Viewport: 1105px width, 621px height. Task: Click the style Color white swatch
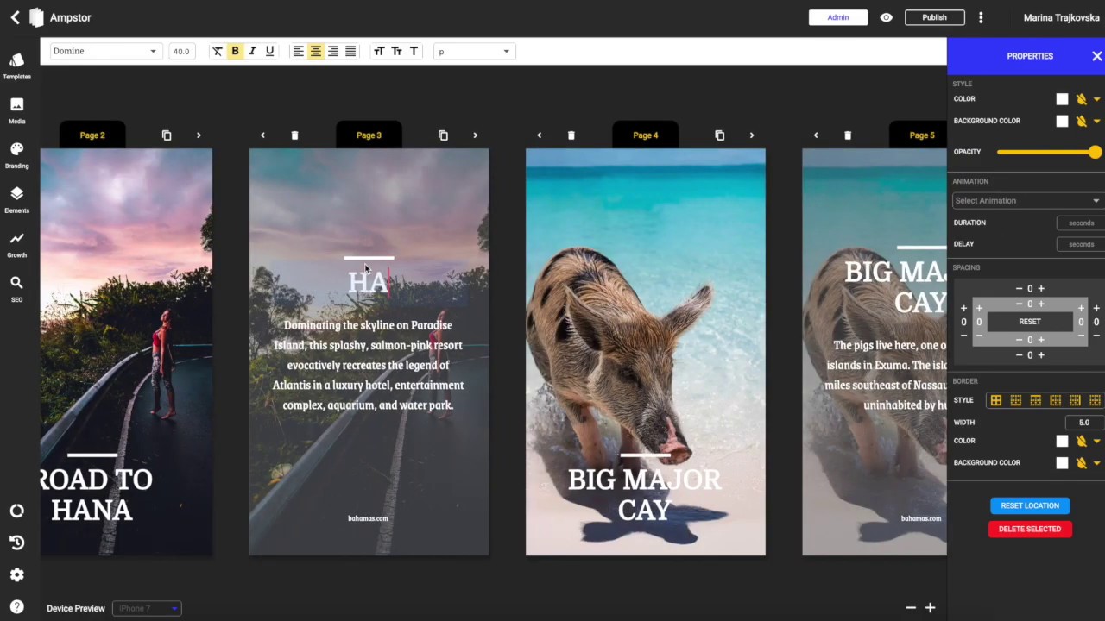1062,99
